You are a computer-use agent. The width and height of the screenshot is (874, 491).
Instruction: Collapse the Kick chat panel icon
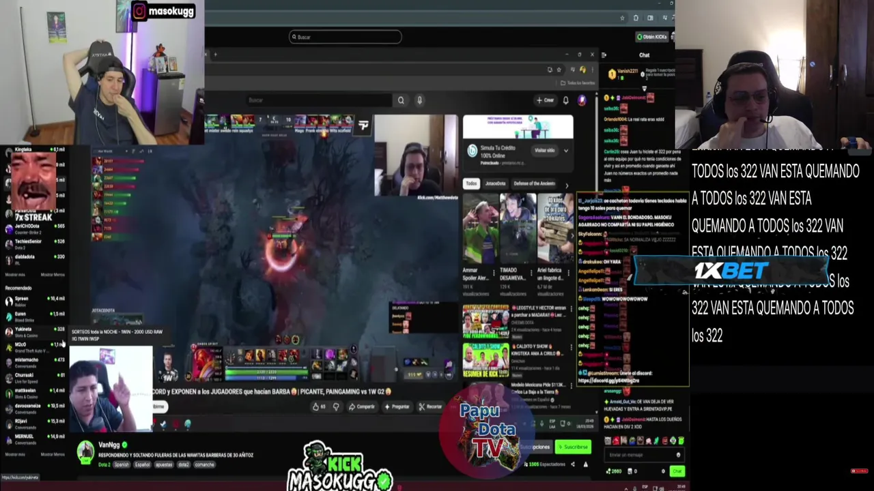tap(604, 55)
